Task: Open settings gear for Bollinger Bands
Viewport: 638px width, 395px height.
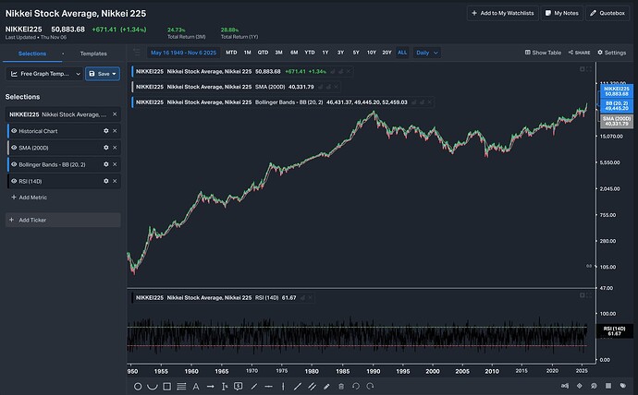Action: pyautogui.click(x=105, y=164)
